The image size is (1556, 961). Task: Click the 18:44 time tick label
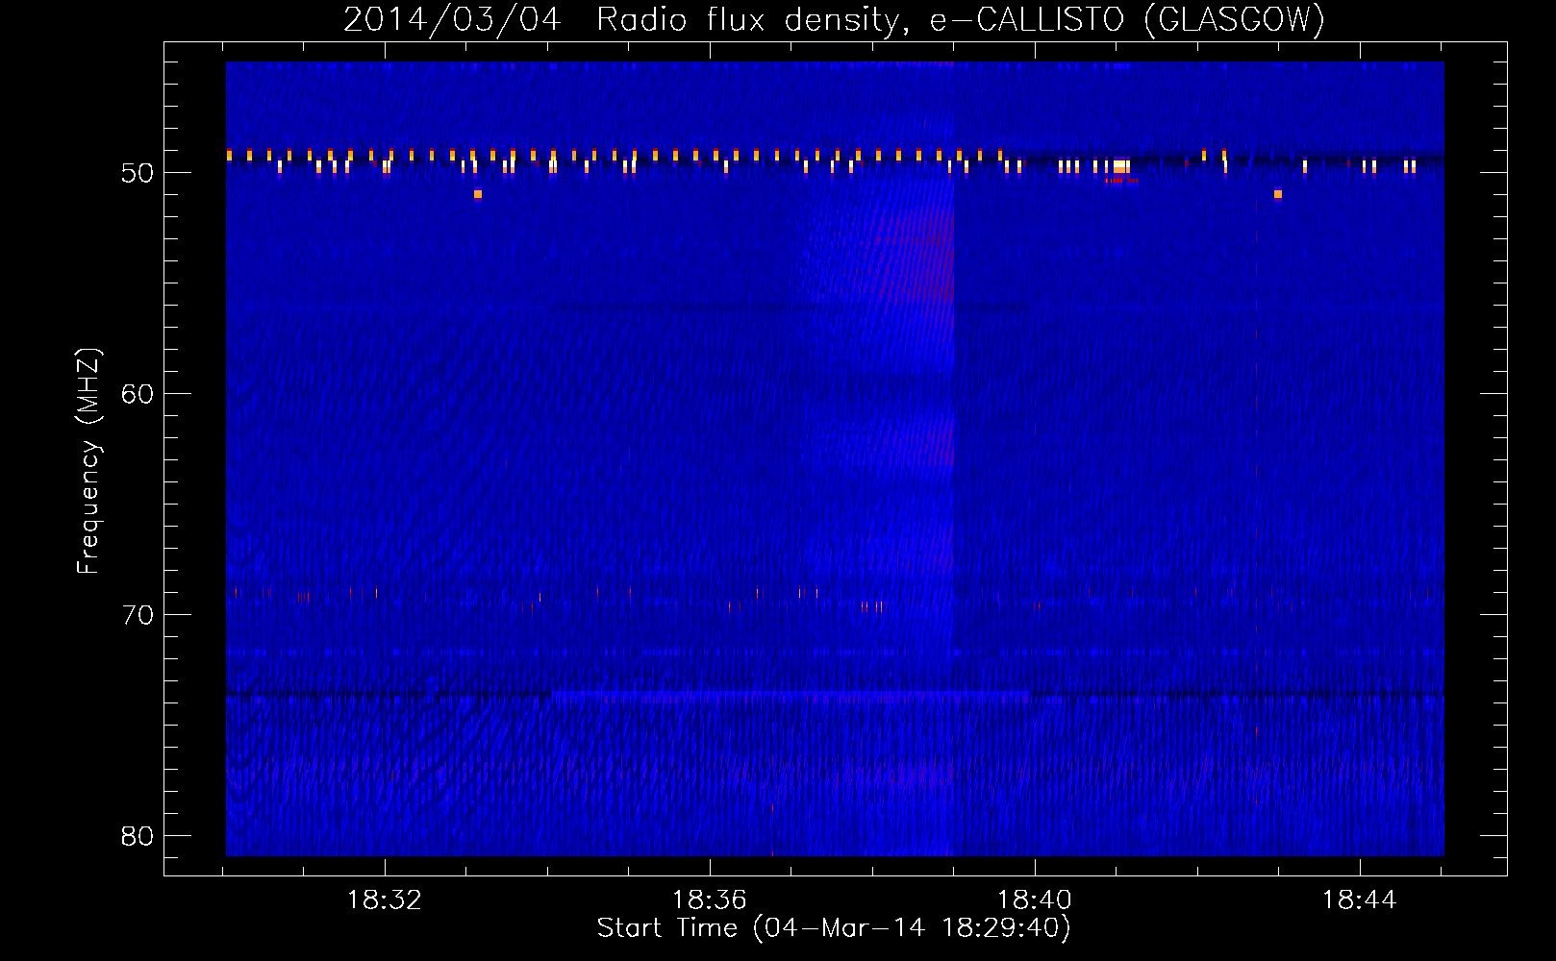tap(1360, 900)
